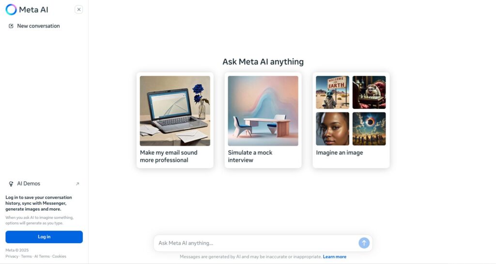Select the laptop email suggestion image
Screen dimensions: 496x264
pyautogui.click(x=175, y=110)
